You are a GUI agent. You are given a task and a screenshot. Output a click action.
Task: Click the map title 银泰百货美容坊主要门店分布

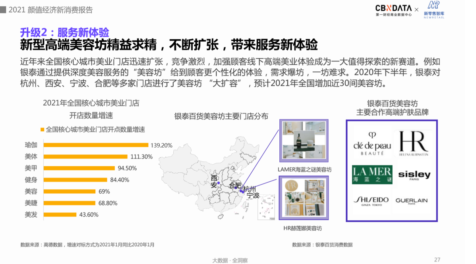pyautogui.click(x=221, y=116)
